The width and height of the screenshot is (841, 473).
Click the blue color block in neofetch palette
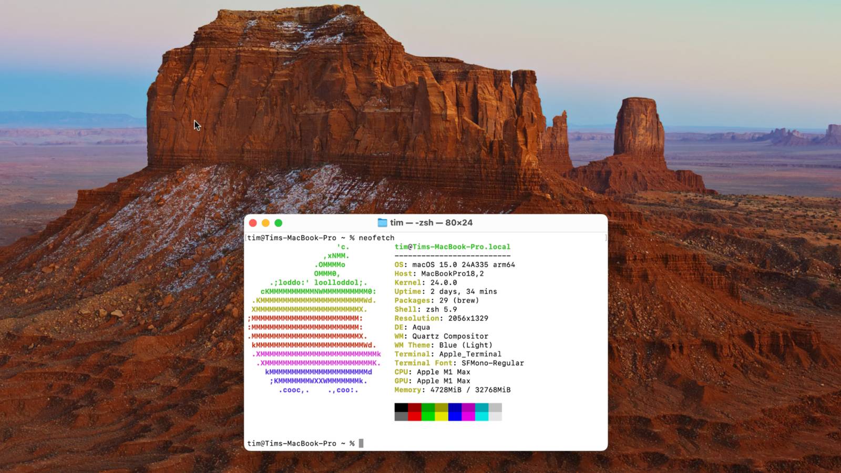pos(455,407)
